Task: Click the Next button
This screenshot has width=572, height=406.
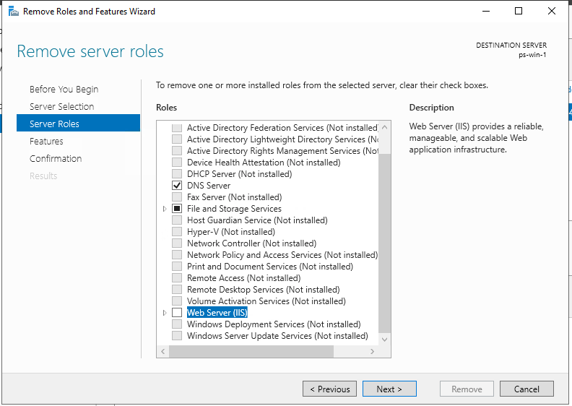Action: click(389, 389)
